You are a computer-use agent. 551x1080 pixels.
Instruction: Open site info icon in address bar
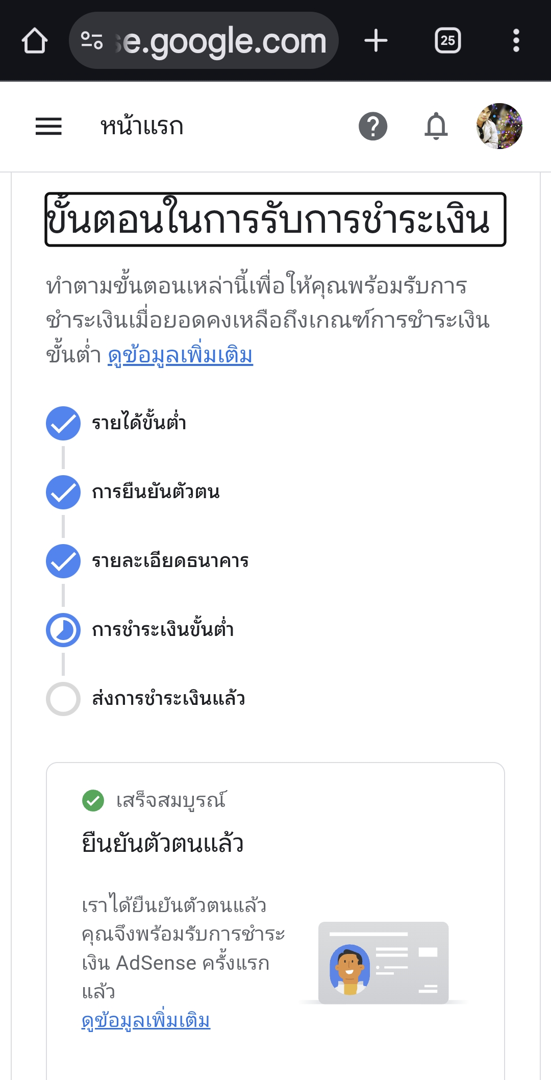tap(92, 40)
